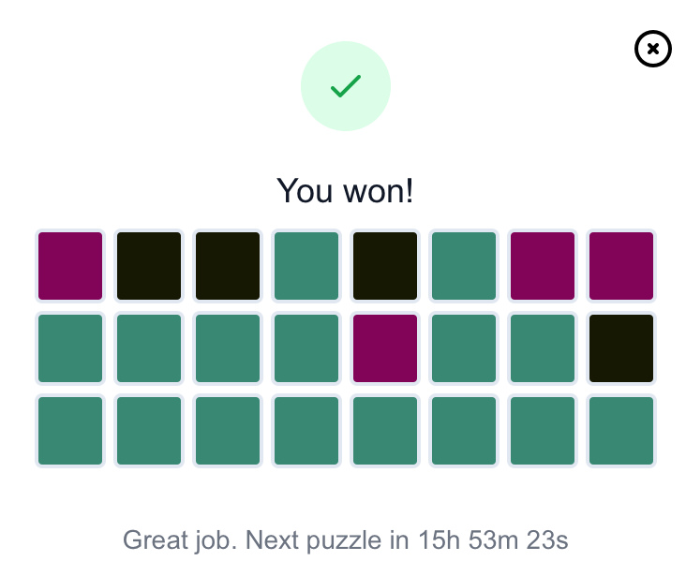Close the You won dialog
The width and height of the screenshot is (686, 576).
(653, 49)
